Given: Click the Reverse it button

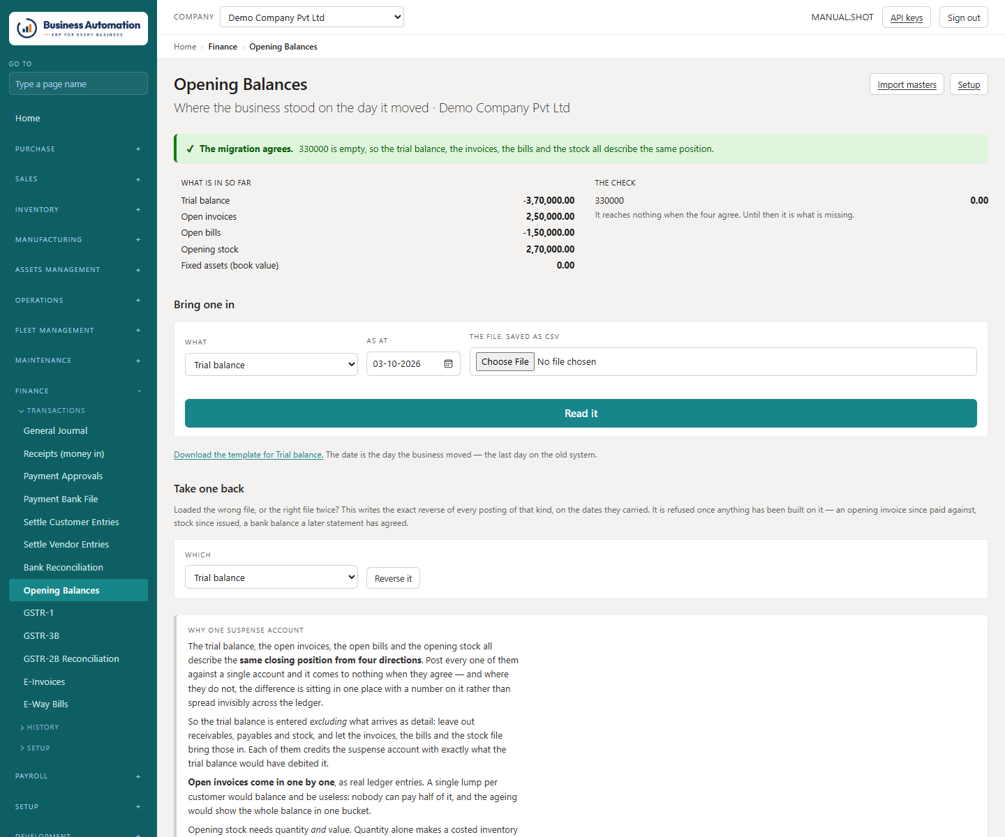Looking at the screenshot, I should tap(393, 578).
